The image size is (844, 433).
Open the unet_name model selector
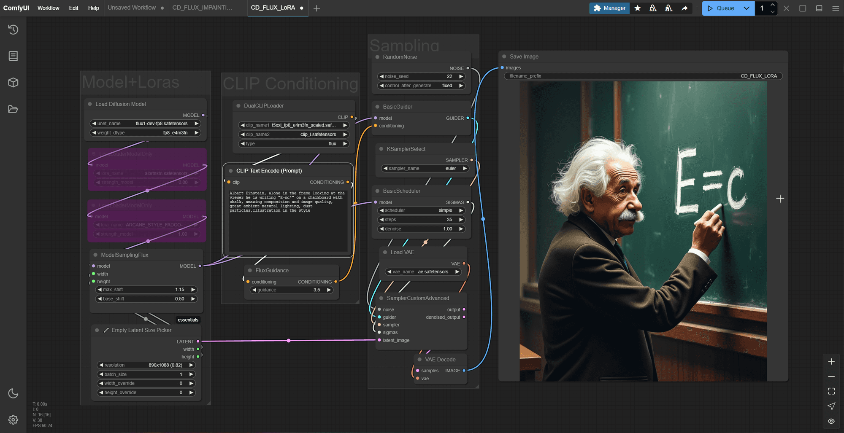(x=145, y=124)
